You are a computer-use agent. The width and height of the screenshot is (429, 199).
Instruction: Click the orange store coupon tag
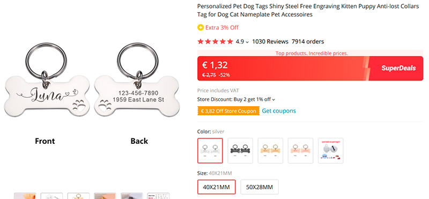228,111
